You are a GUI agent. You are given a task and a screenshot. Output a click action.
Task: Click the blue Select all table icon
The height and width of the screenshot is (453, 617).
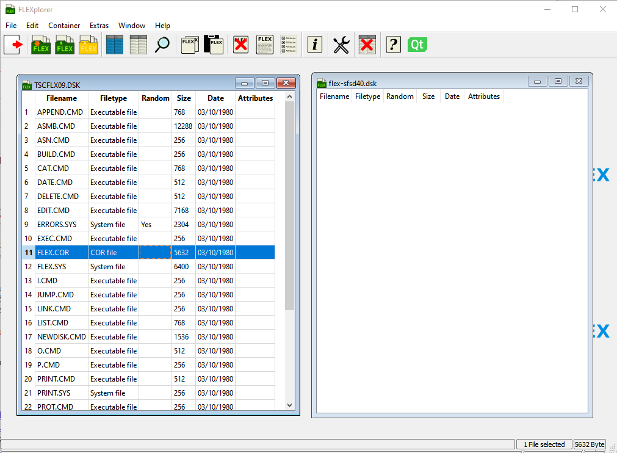tap(115, 45)
